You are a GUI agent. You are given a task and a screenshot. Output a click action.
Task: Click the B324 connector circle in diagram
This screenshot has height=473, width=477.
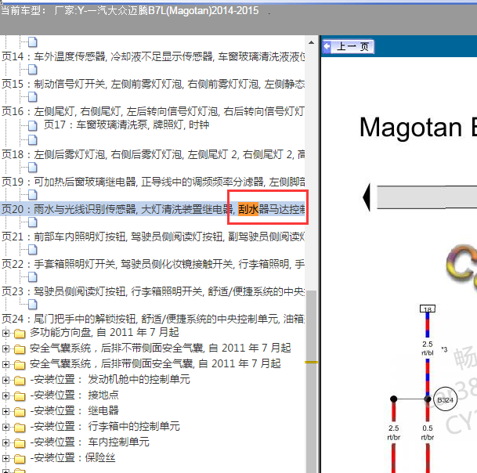pos(445,399)
